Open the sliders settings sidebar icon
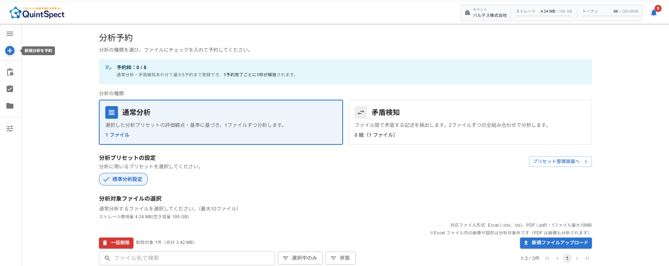 point(10,129)
